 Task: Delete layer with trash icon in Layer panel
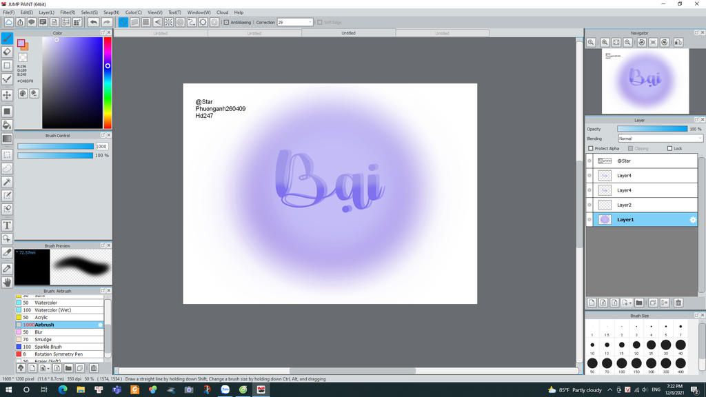point(678,303)
